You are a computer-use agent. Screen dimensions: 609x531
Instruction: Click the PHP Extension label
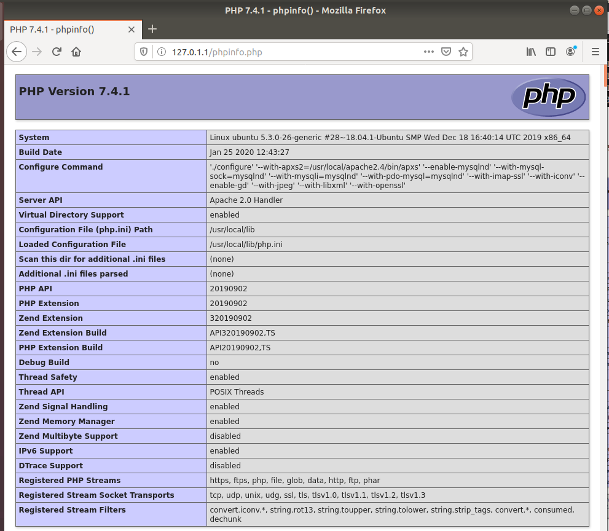point(49,304)
